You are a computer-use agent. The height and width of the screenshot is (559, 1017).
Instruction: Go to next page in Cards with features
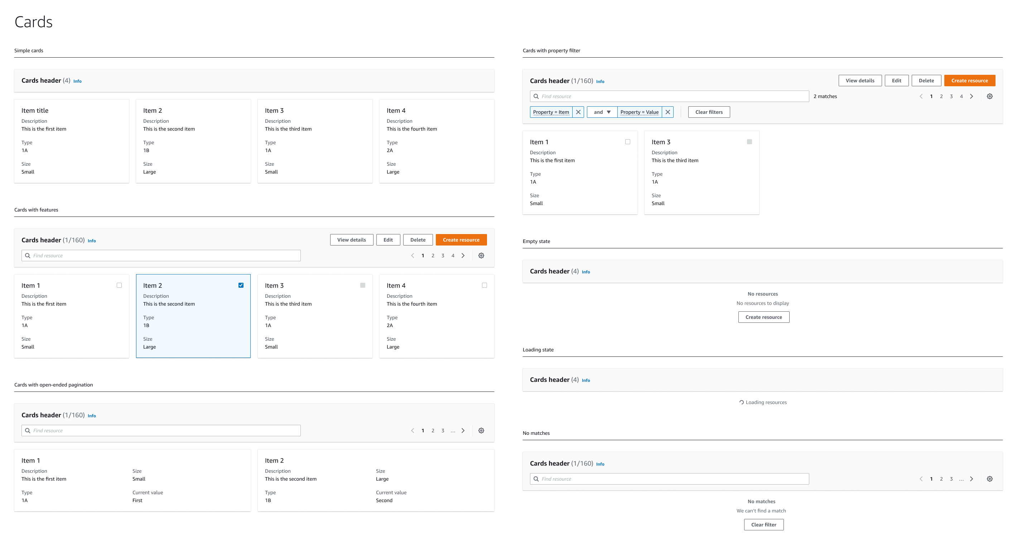pyautogui.click(x=463, y=256)
